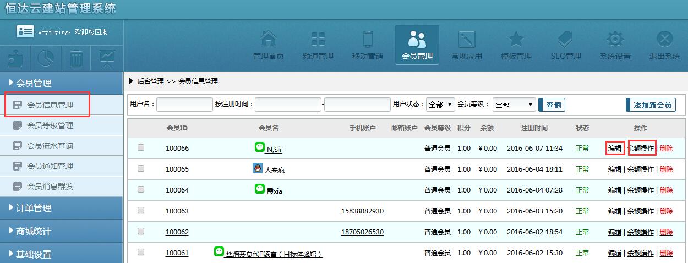The height and width of the screenshot is (263, 688).
Task: Open 系统设置 gear icon
Action: tap(615, 40)
